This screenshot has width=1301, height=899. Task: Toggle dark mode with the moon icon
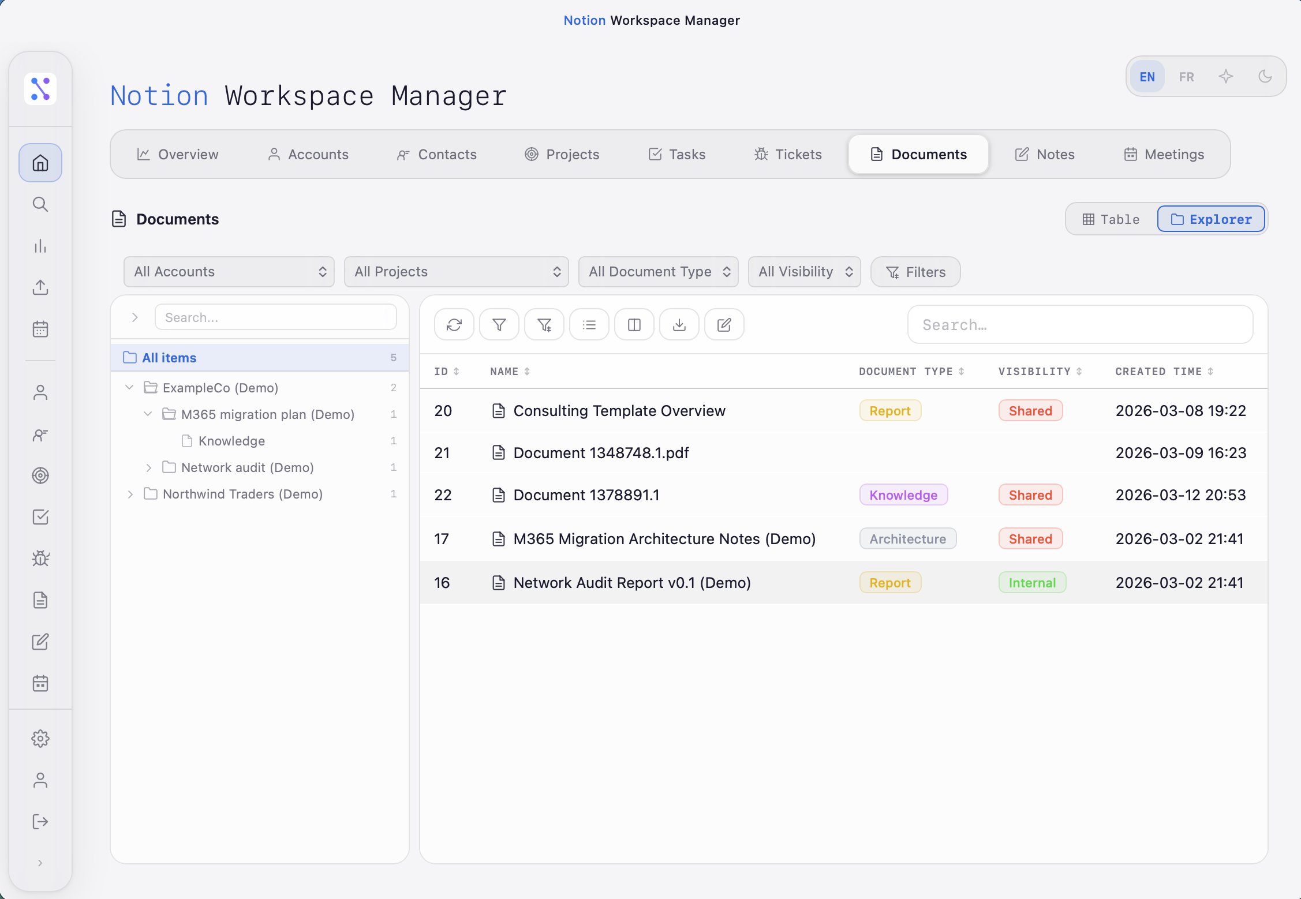pos(1265,76)
